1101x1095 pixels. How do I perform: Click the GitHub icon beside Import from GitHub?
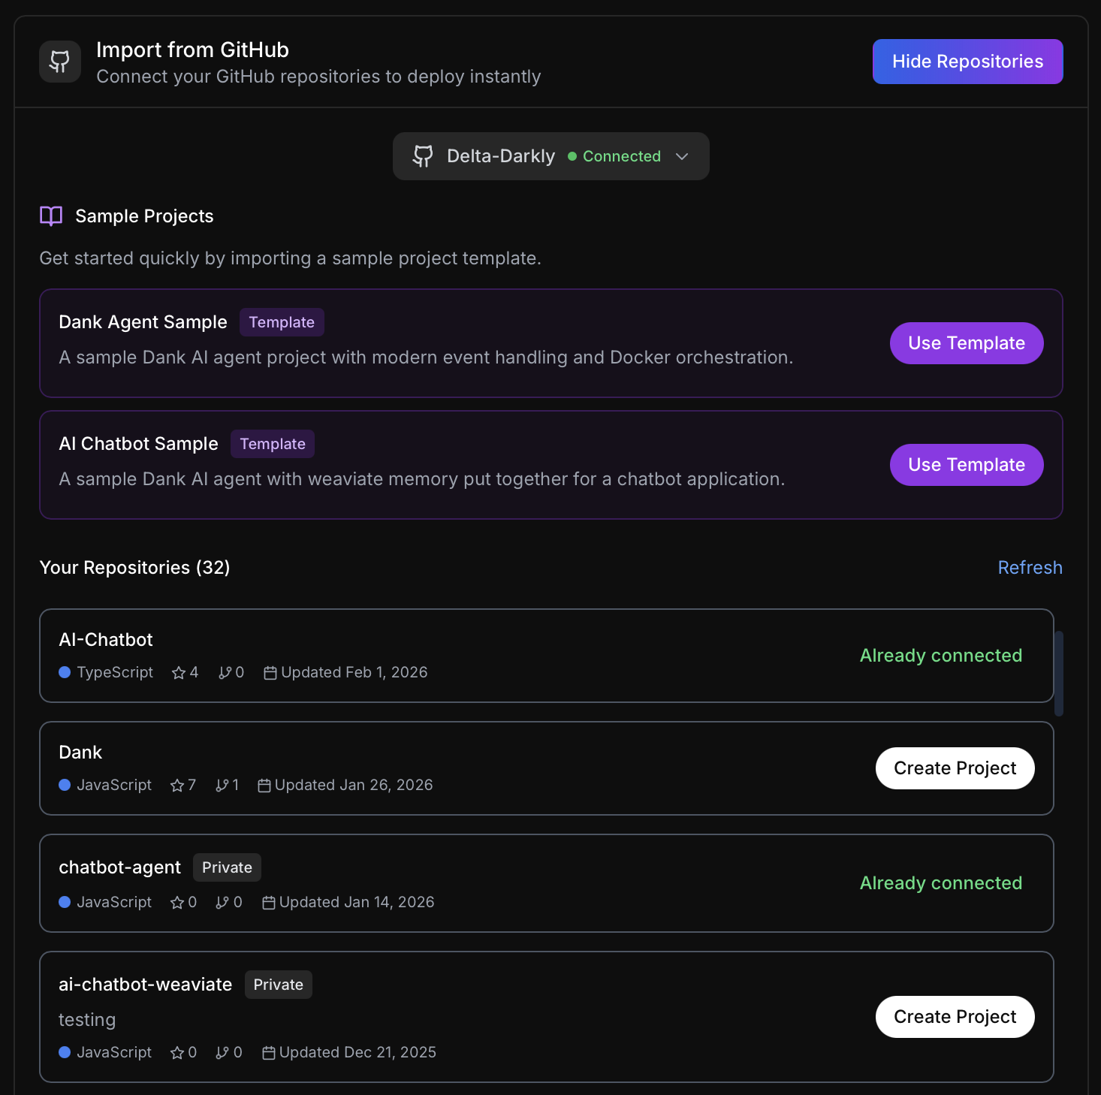(60, 62)
